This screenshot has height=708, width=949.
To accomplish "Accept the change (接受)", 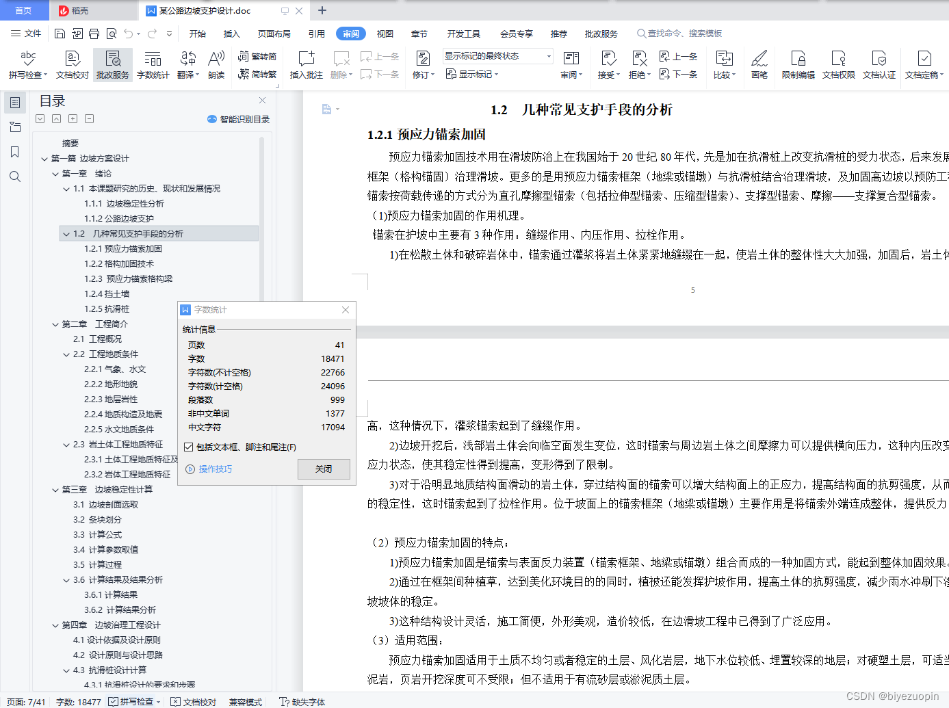I will tap(608, 65).
